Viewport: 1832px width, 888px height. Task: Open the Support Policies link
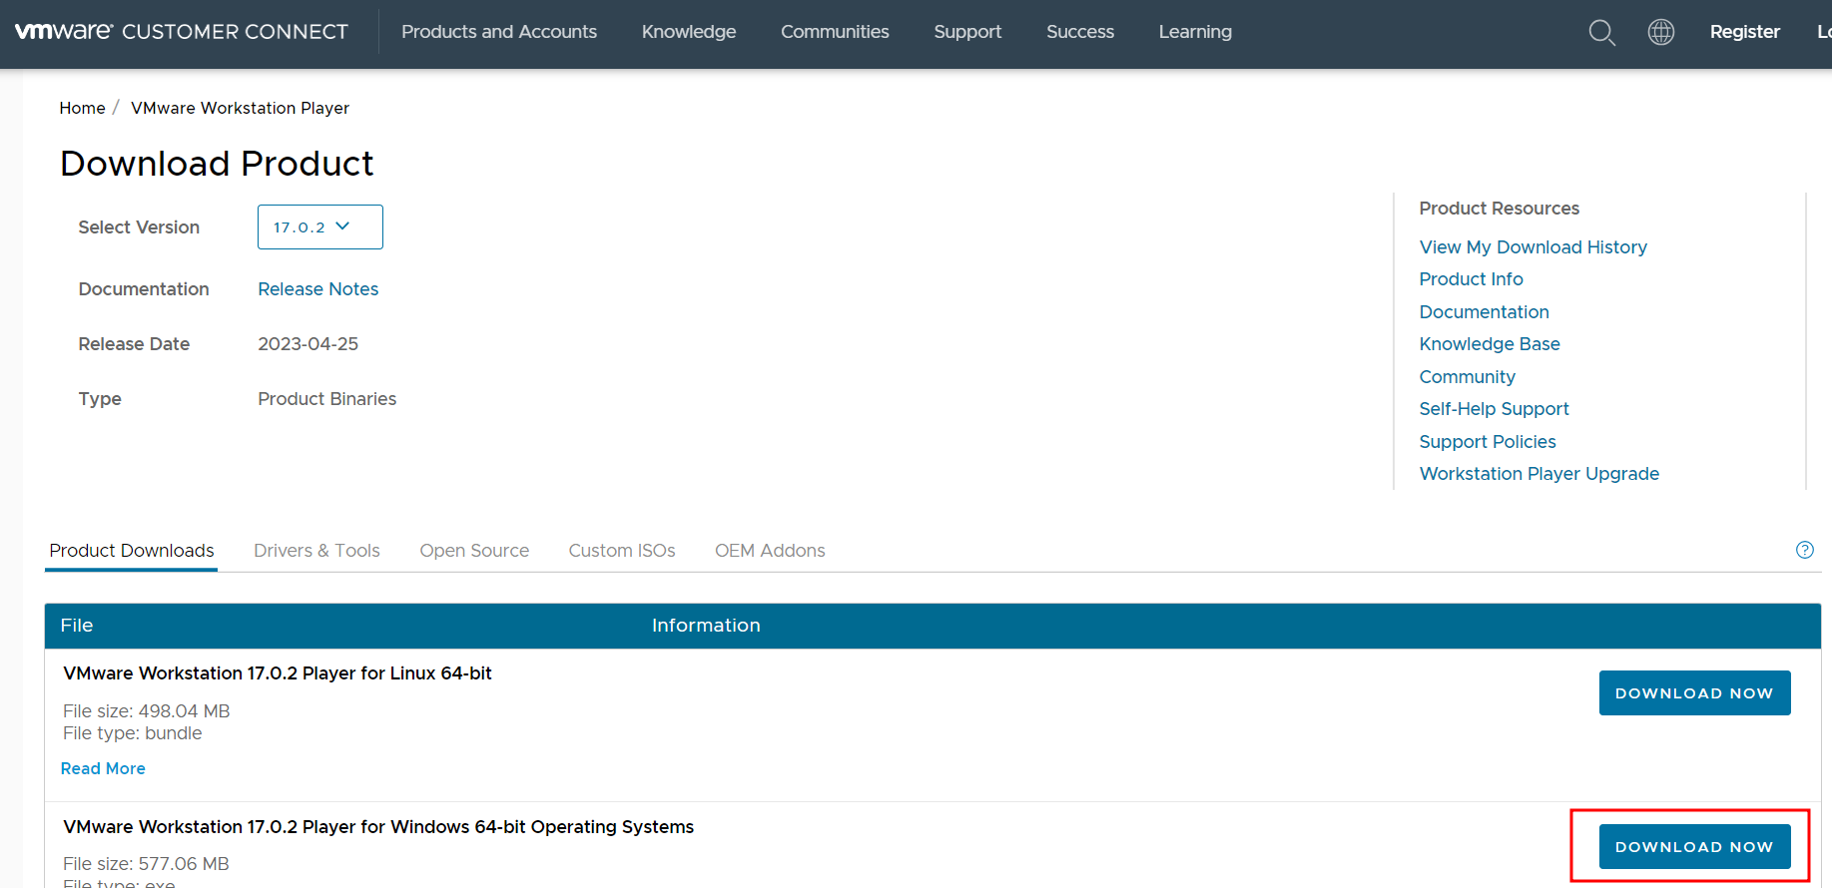(x=1488, y=442)
